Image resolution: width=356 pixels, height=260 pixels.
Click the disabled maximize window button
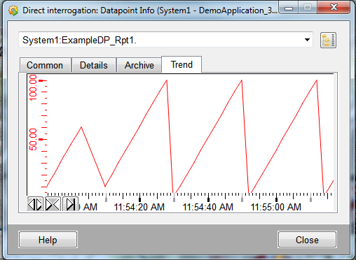click(308, 8)
